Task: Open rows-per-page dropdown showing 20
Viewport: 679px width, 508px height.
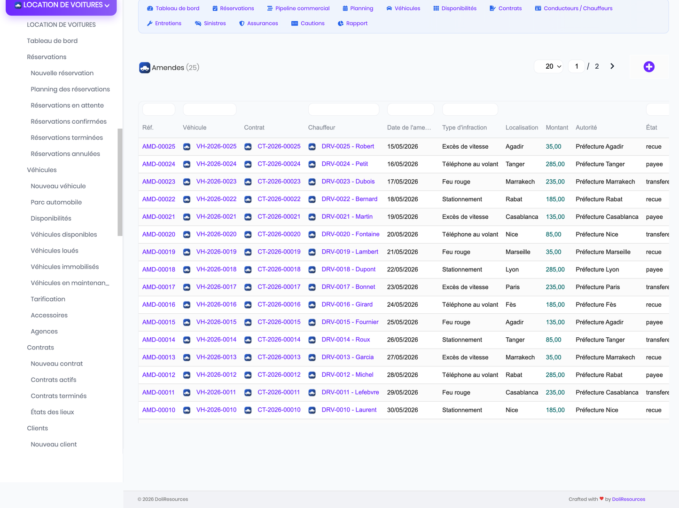Action: coord(549,66)
